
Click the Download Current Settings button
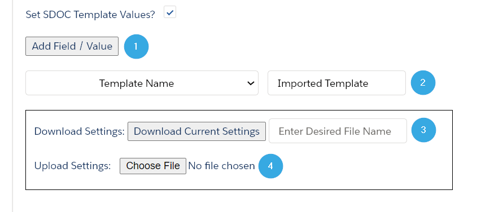point(196,131)
